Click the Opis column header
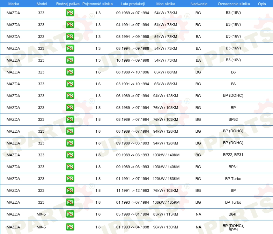Image resolution: width=273 pixels, height=234 pixels. point(262,4)
